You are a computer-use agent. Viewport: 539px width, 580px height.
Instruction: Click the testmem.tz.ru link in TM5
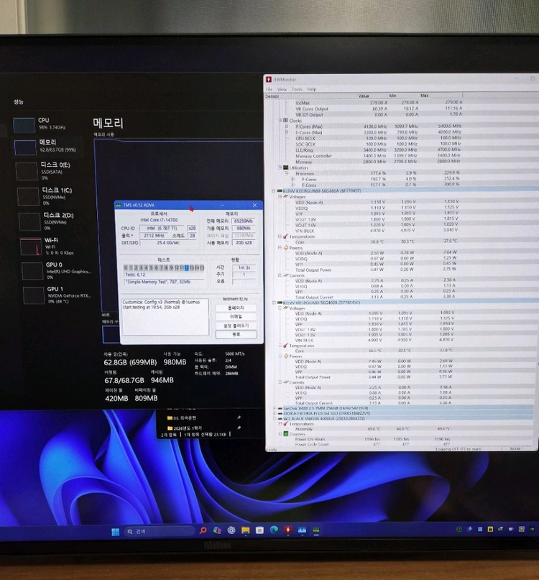(x=235, y=299)
